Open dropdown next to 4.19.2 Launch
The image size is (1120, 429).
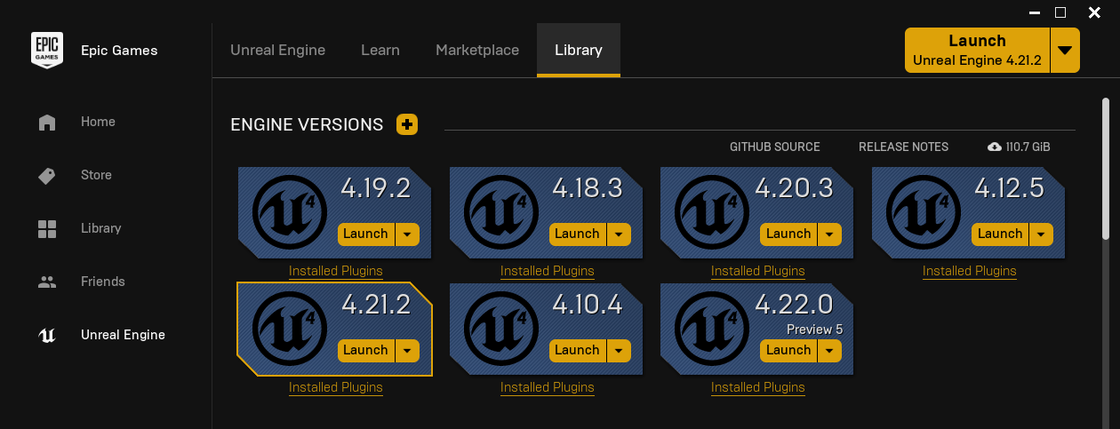[x=407, y=234]
